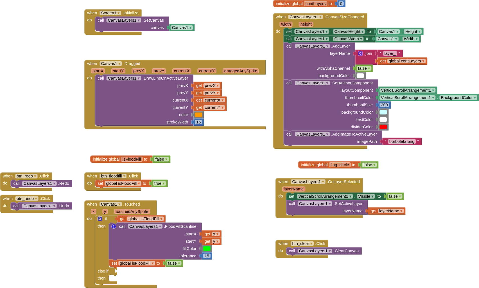479x288 pixels.
Task: Click the light cyan backgroundColor swatch
Action: [383, 112]
